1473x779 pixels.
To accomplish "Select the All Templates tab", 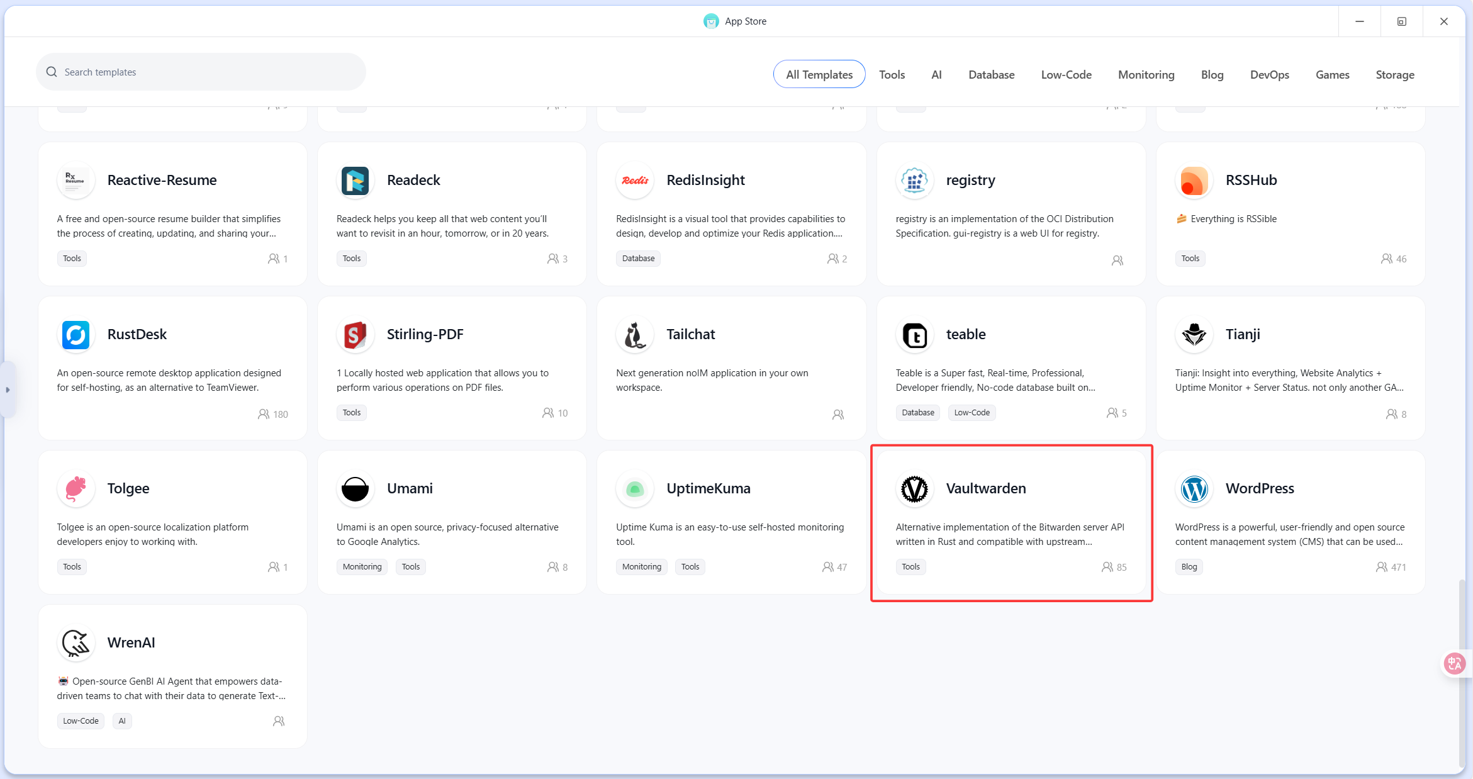I will (x=819, y=74).
